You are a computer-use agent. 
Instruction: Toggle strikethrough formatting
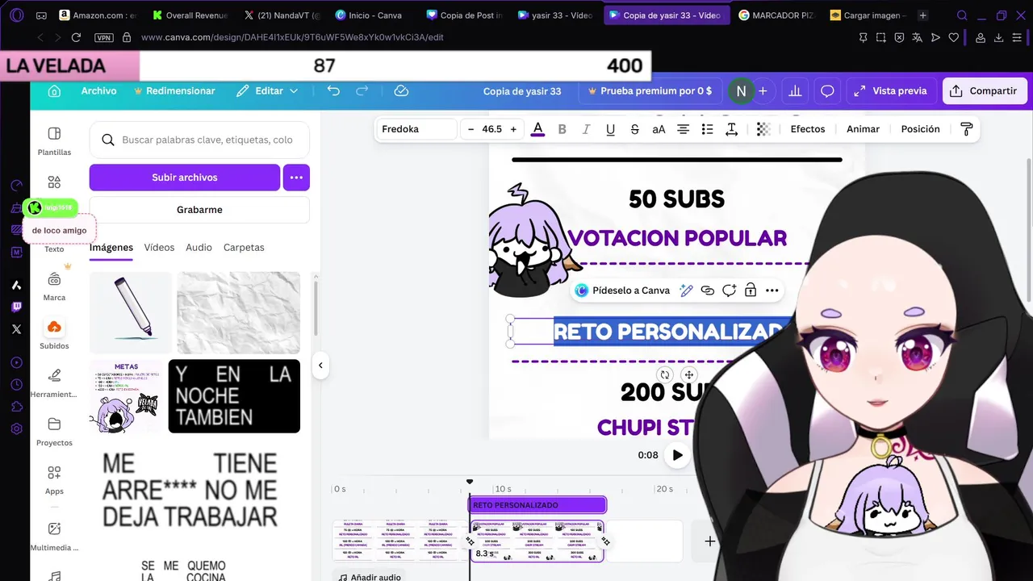click(x=634, y=129)
